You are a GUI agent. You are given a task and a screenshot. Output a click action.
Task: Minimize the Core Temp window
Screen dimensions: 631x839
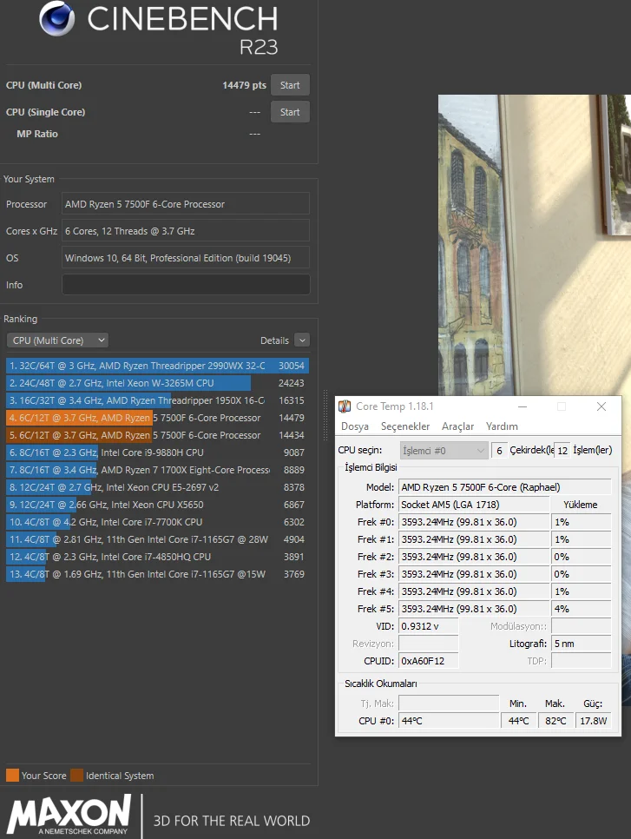(523, 406)
